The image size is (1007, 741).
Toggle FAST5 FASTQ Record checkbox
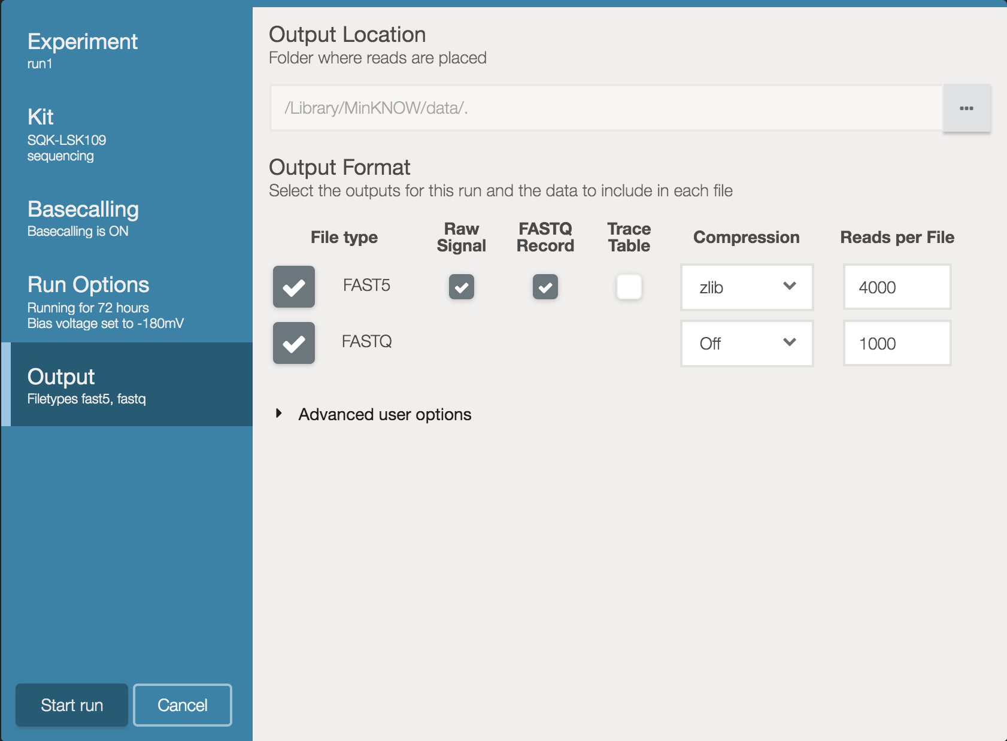click(545, 287)
